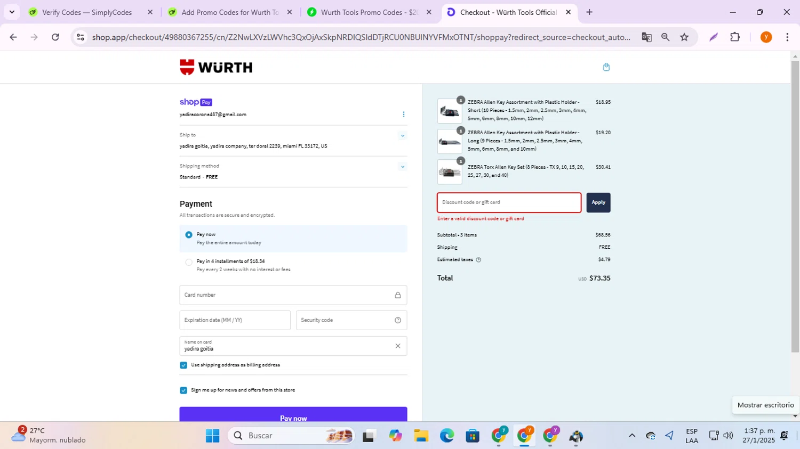Open the weather widget on taskbar

tap(49, 435)
